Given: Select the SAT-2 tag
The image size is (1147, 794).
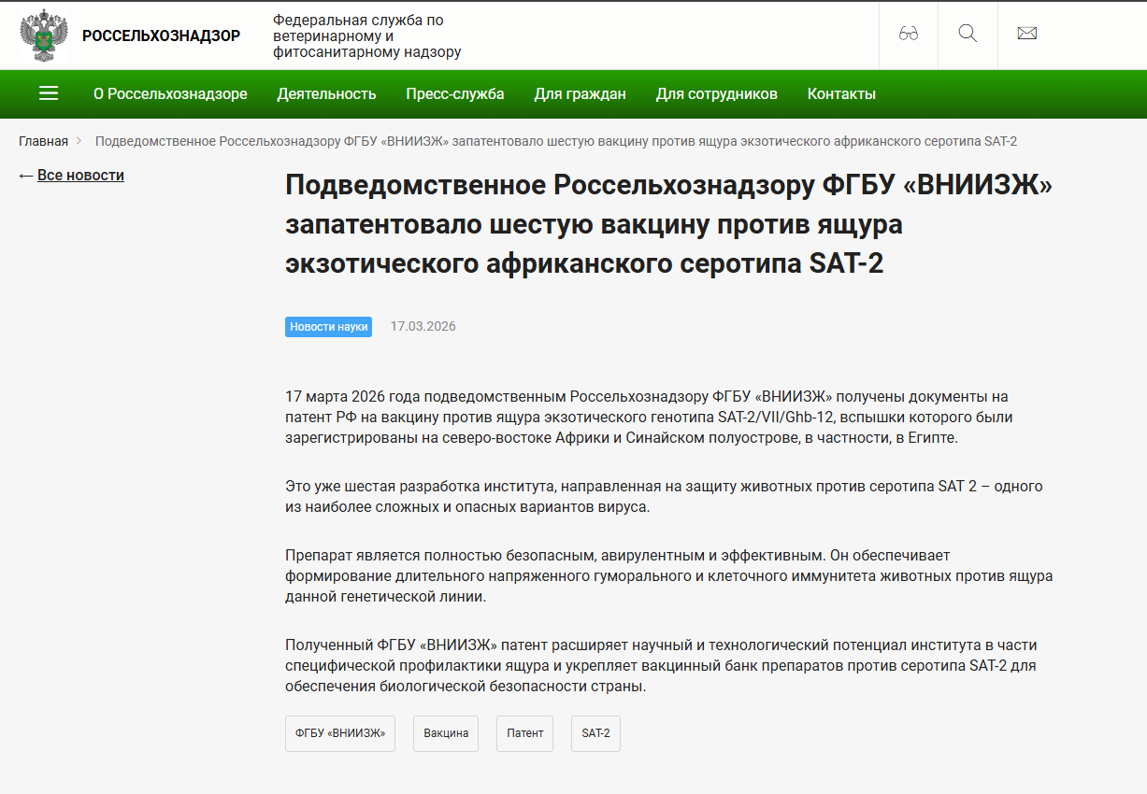Looking at the screenshot, I should 595,733.
